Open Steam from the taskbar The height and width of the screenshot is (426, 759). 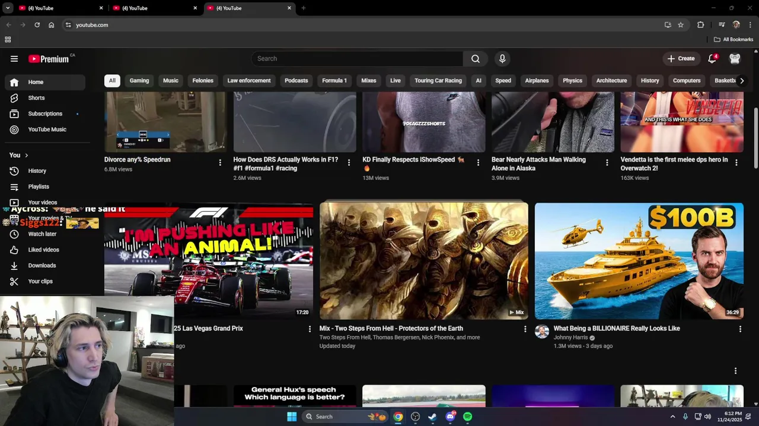[x=433, y=417]
